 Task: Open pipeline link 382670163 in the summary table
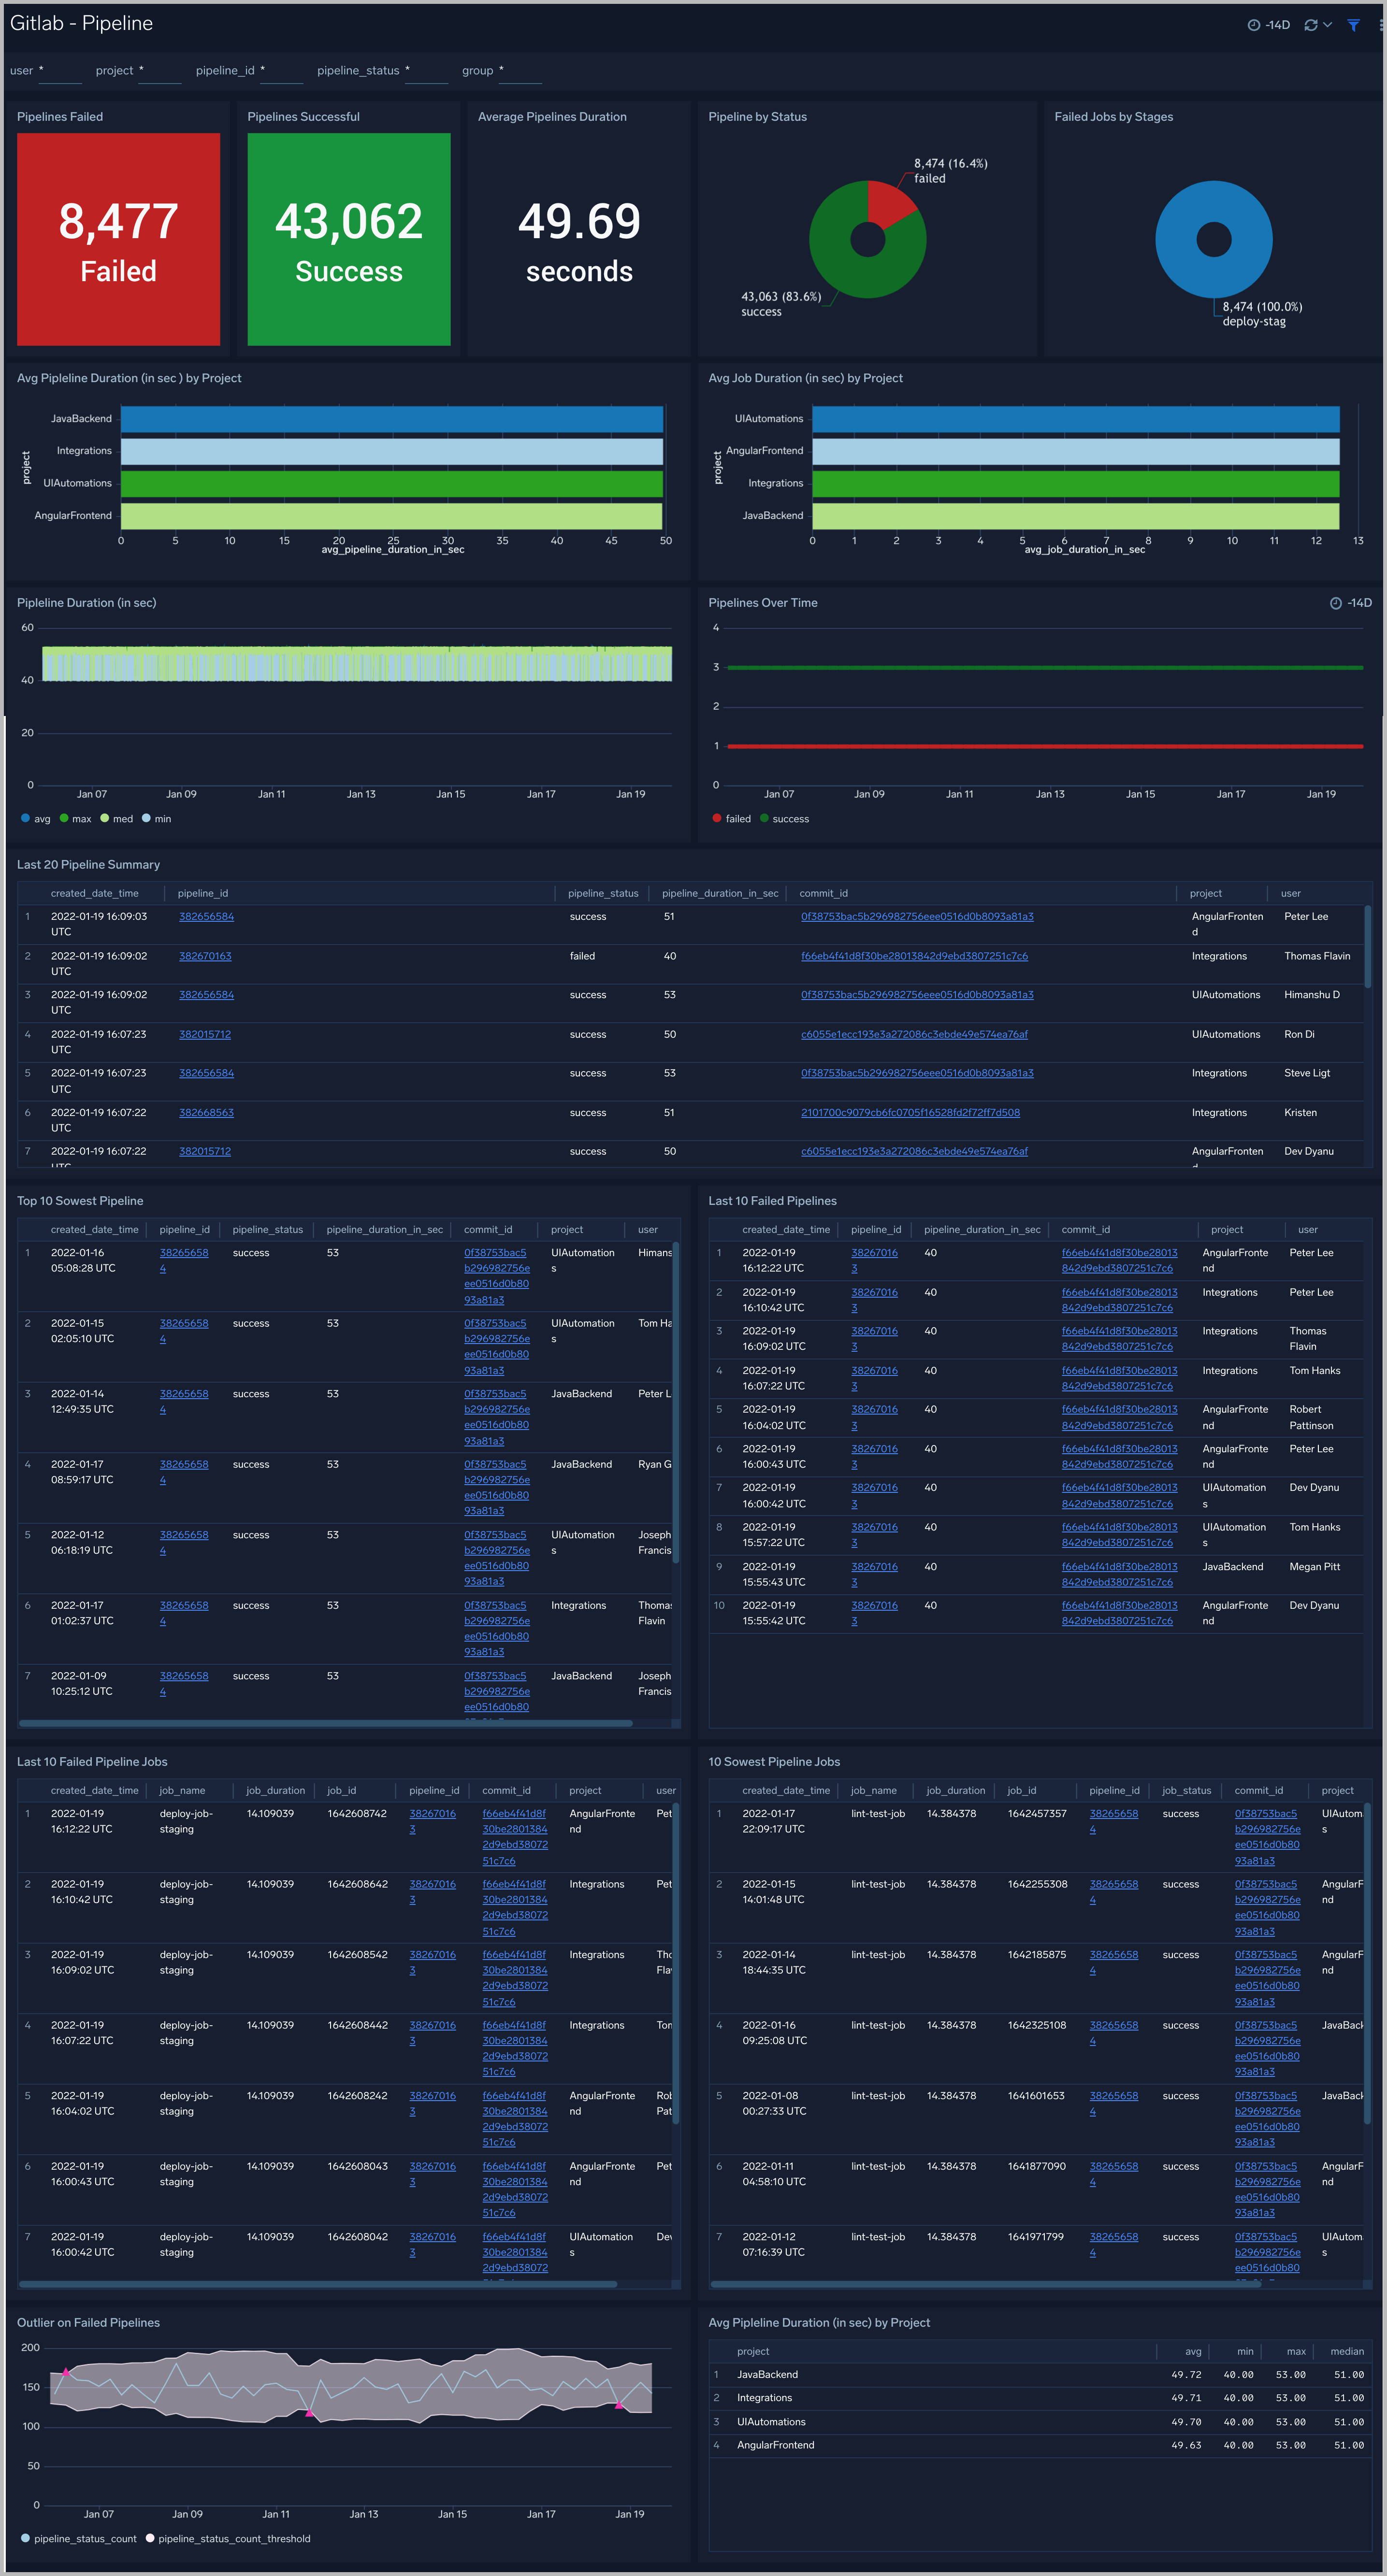click(206, 956)
